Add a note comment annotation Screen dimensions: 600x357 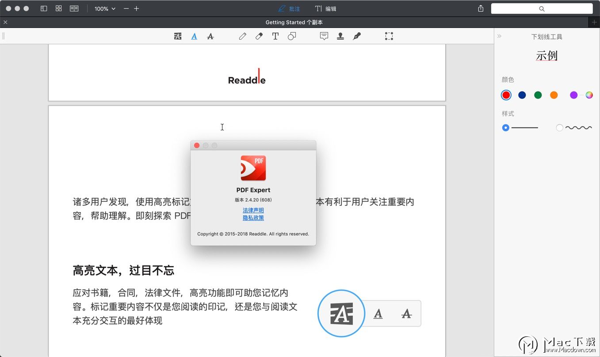point(324,36)
